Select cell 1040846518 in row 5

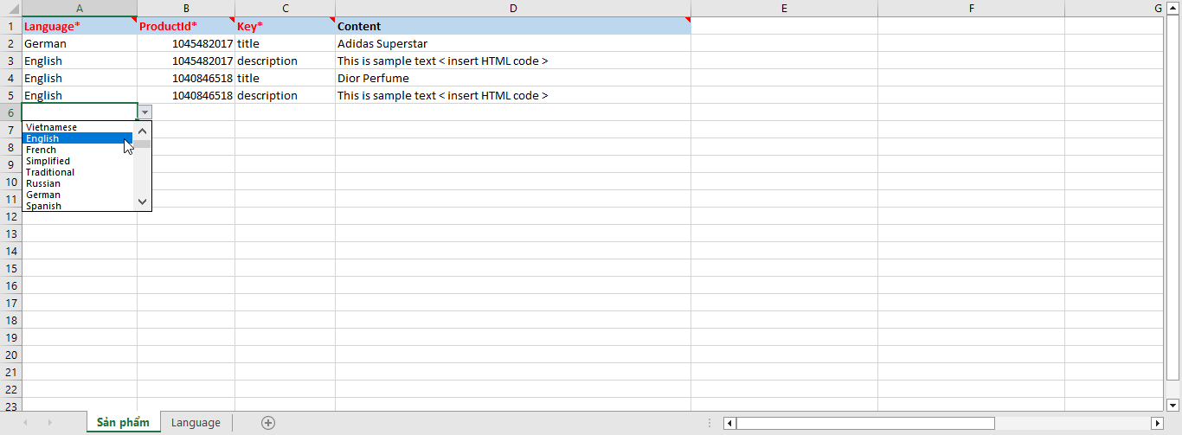pyautogui.click(x=186, y=95)
